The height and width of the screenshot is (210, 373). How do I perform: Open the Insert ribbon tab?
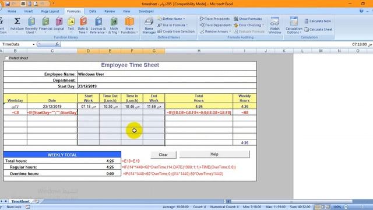(x=29, y=11)
